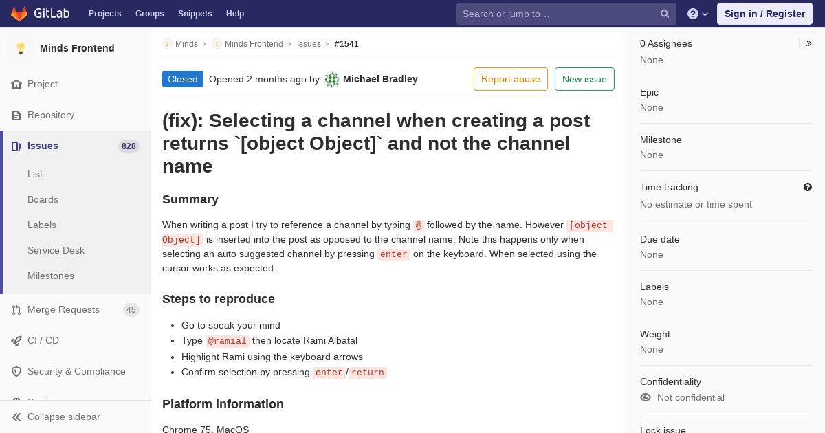Click the Not confidential eye icon
This screenshot has height=433, width=825.
click(646, 397)
